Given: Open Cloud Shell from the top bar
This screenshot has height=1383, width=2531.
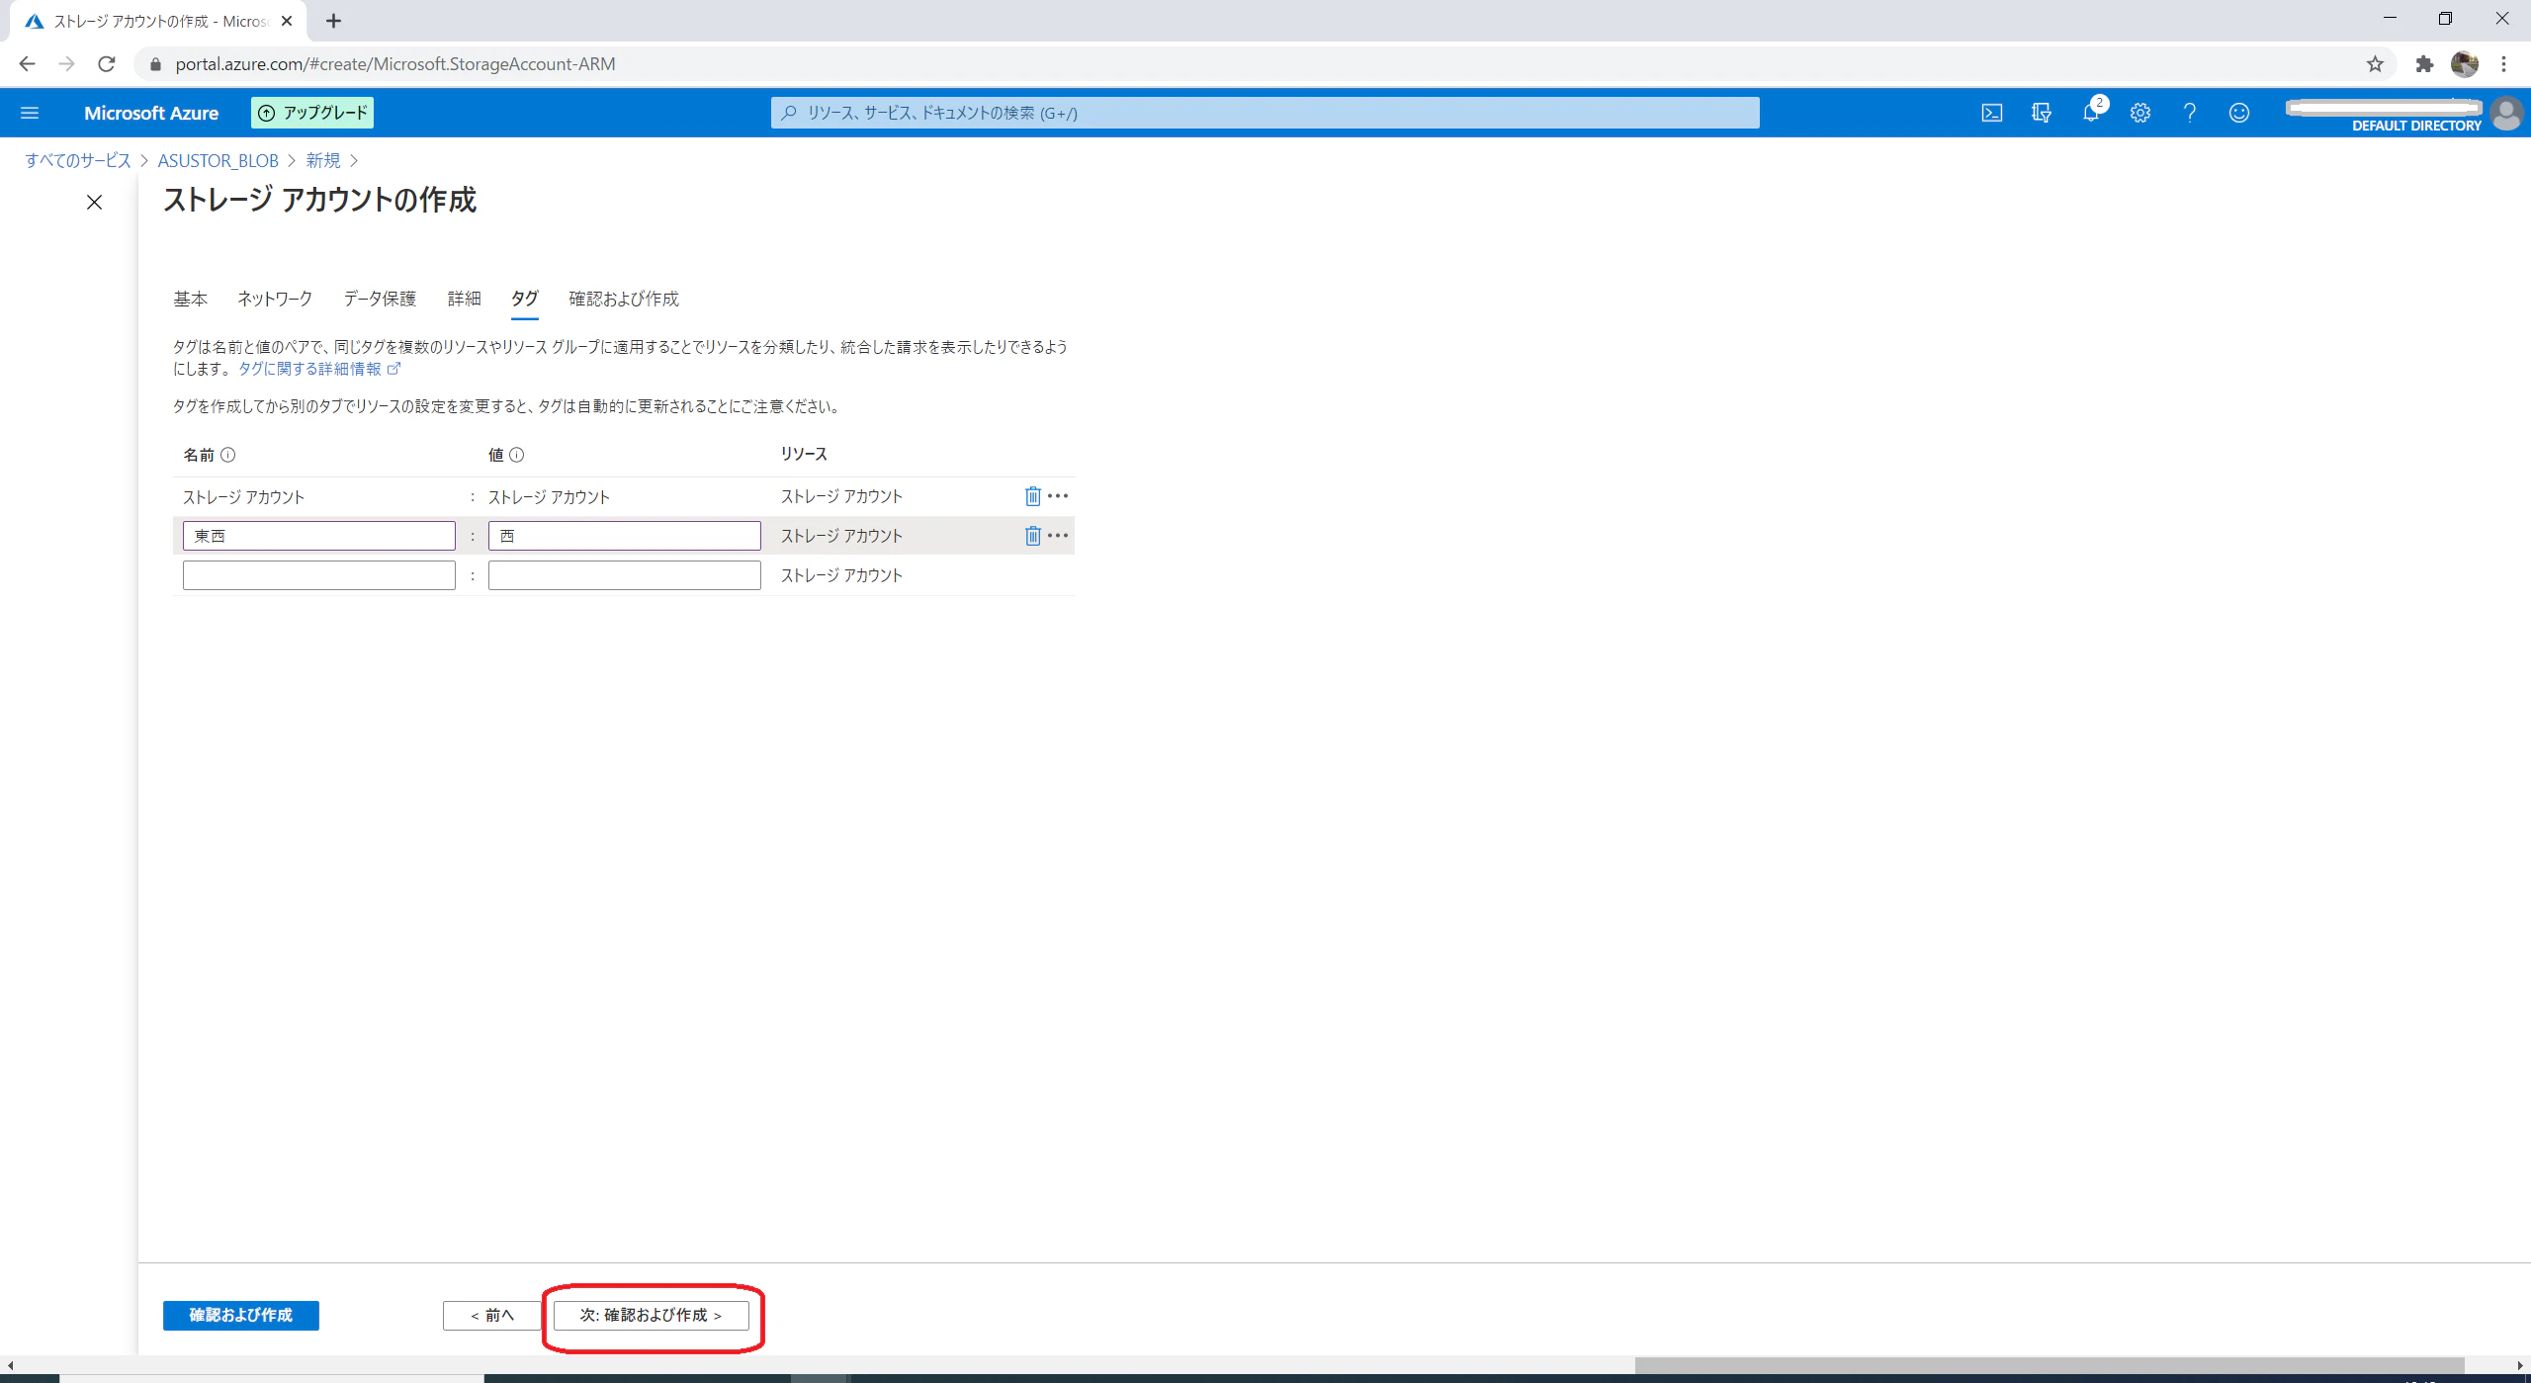Looking at the screenshot, I should (x=1992, y=113).
